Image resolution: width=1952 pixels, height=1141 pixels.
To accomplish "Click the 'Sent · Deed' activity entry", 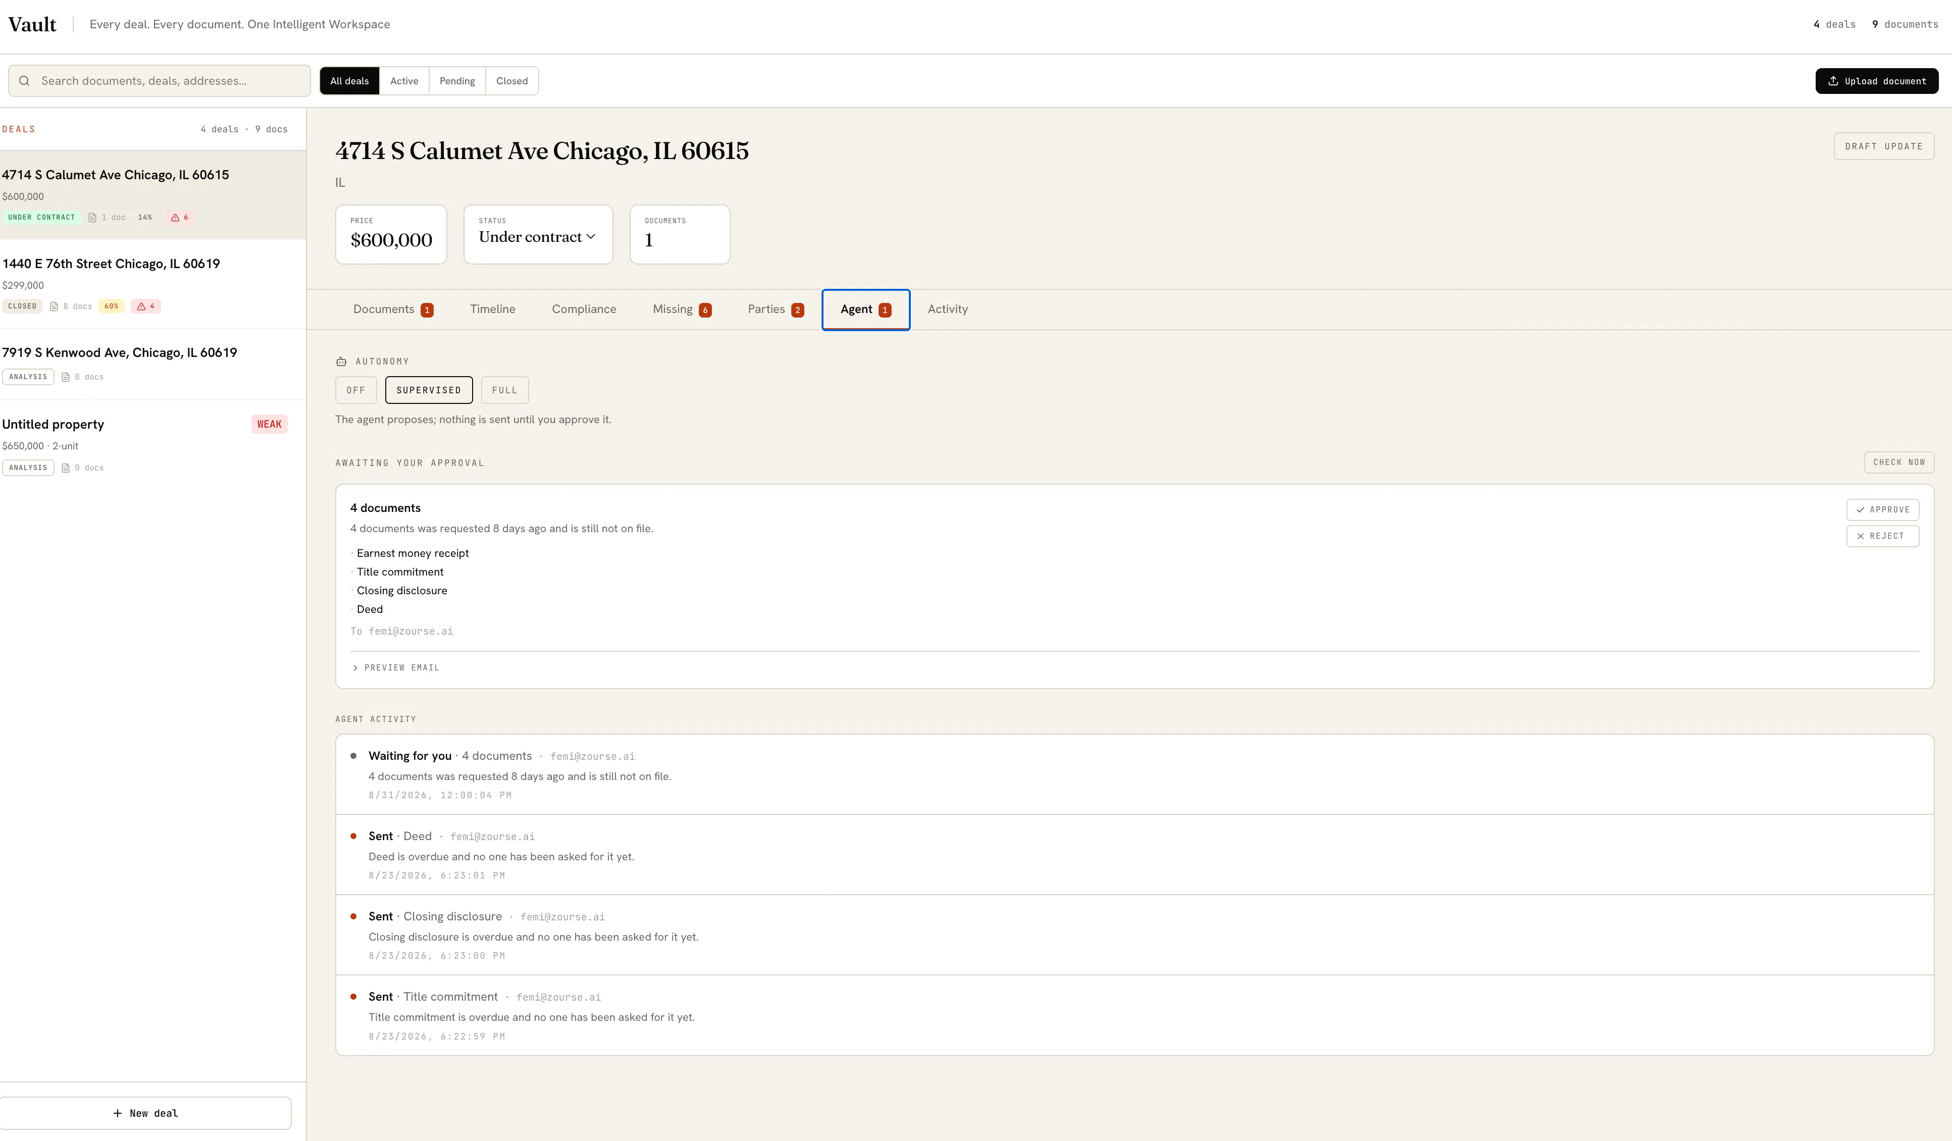I will pos(1134,855).
